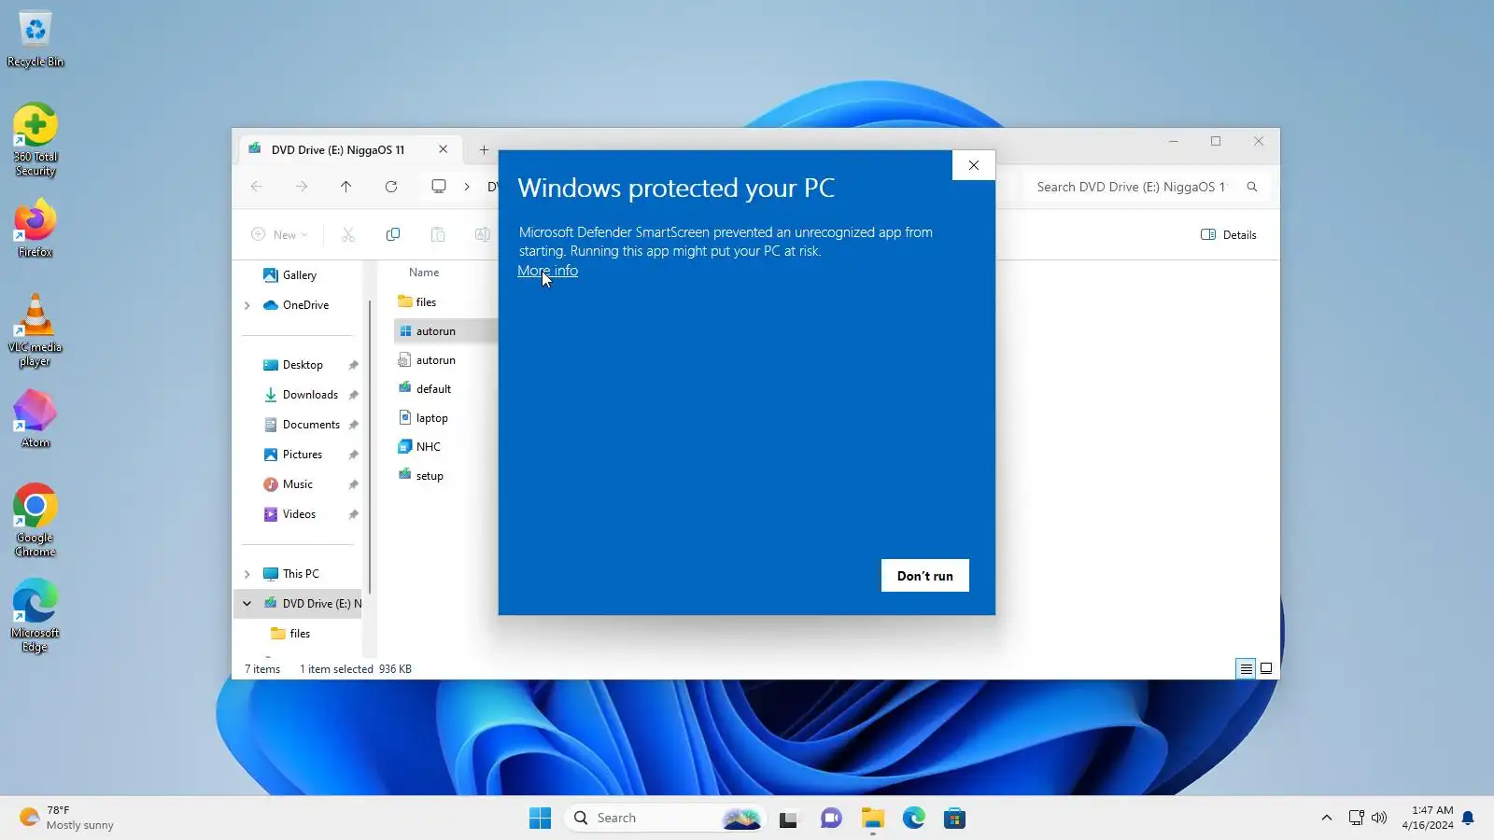Open the Windows Start menu
Viewport: 1494px width, 840px height.
tap(540, 819)
